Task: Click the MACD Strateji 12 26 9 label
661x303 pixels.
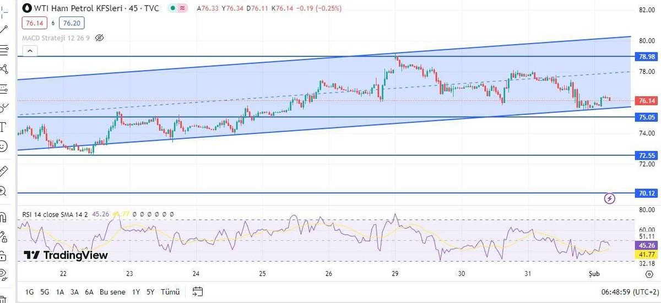Action: tap(57, 38)
